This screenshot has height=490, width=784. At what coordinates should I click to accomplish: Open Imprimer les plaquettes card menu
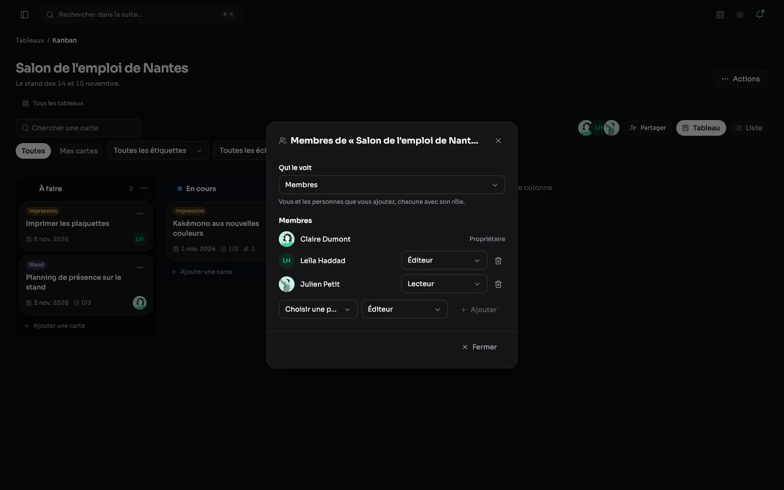[140, 214]
